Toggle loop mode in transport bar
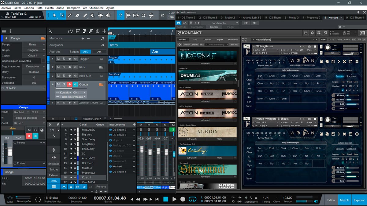 pos(192,199)
